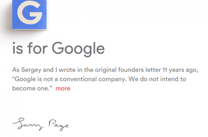Viewport: 208px width, 137px height.
Task: Click the closing words 'become one.'
Action: pyautogui.click(x=31, y=88)
